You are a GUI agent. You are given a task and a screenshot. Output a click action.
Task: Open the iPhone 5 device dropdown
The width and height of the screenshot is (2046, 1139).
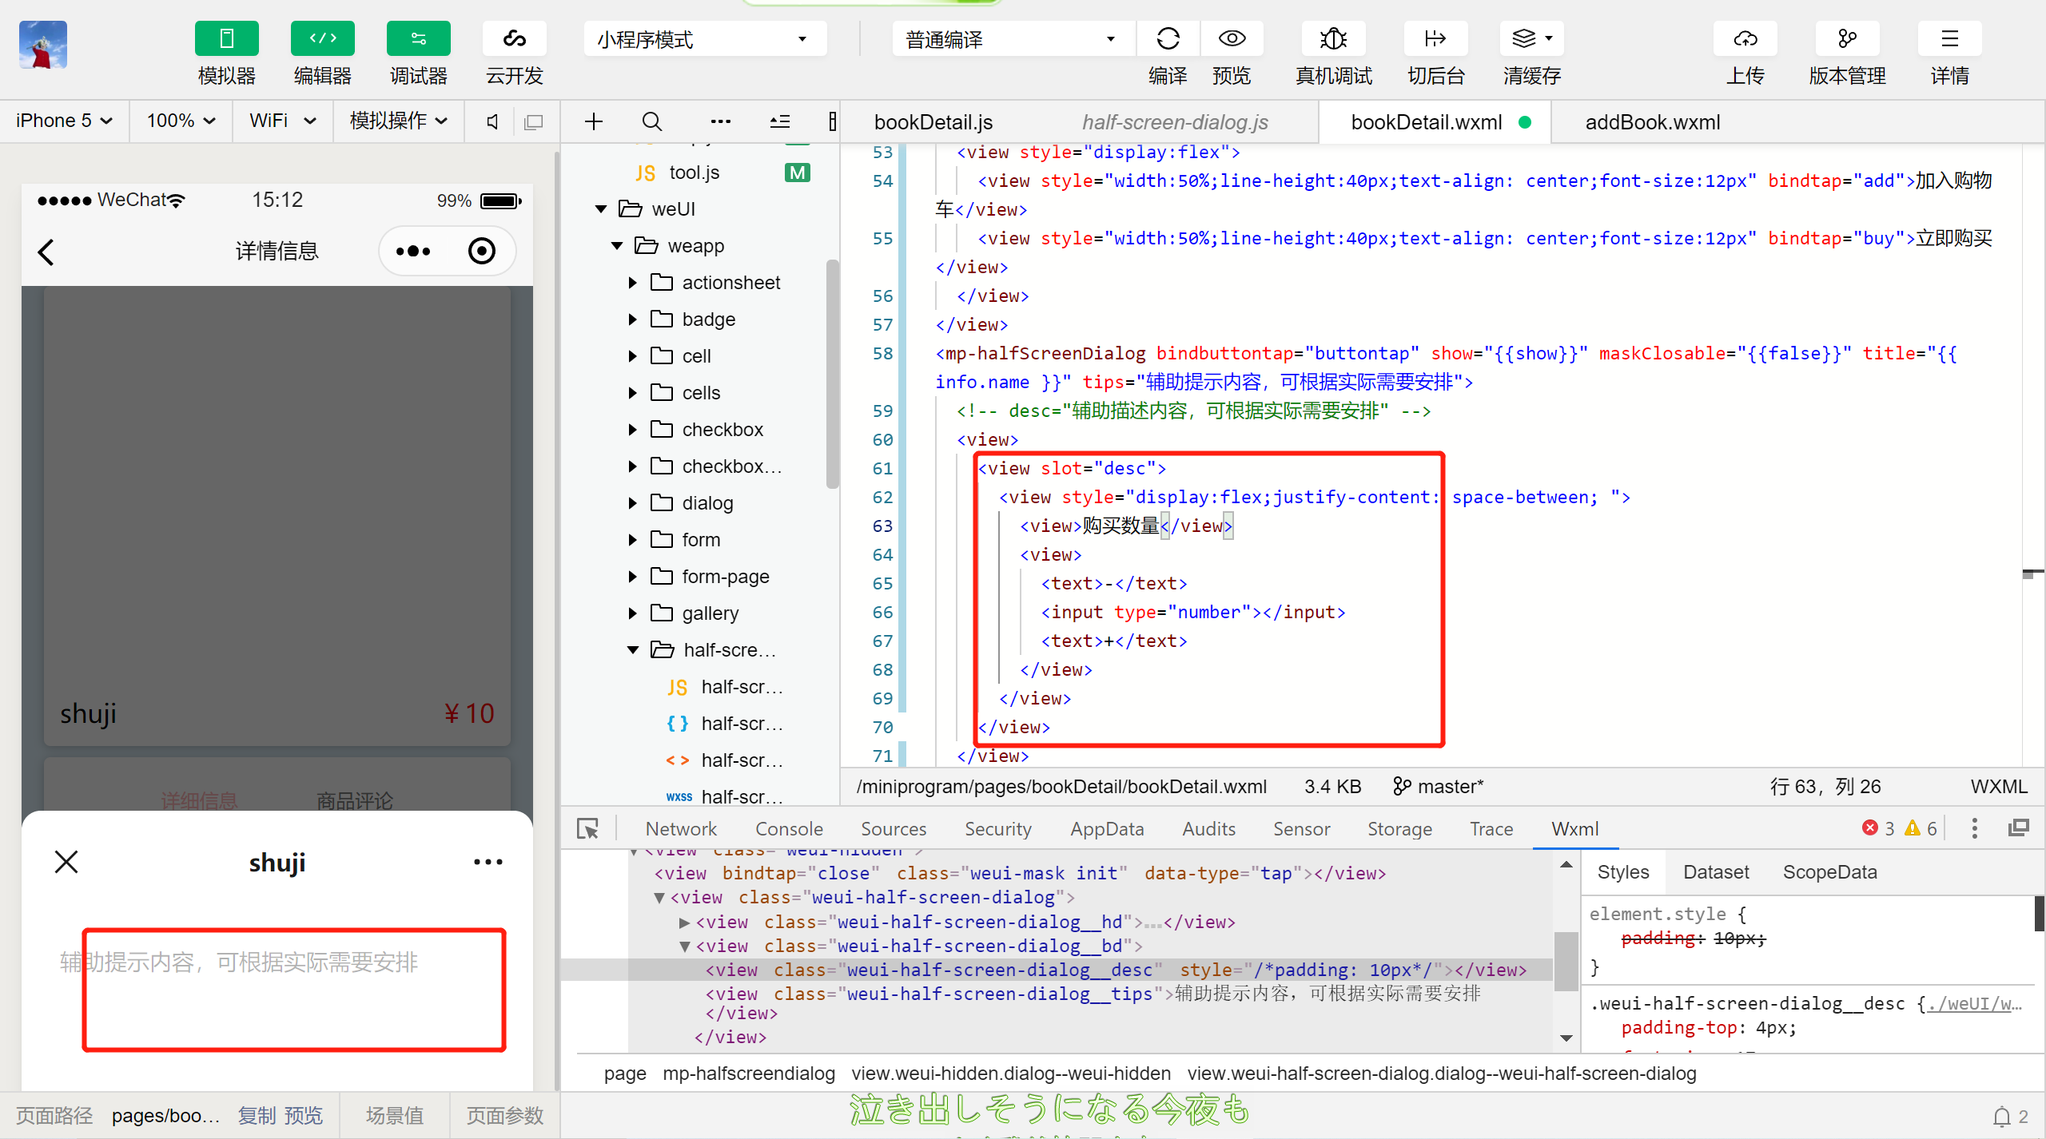(x=64, y=121)
